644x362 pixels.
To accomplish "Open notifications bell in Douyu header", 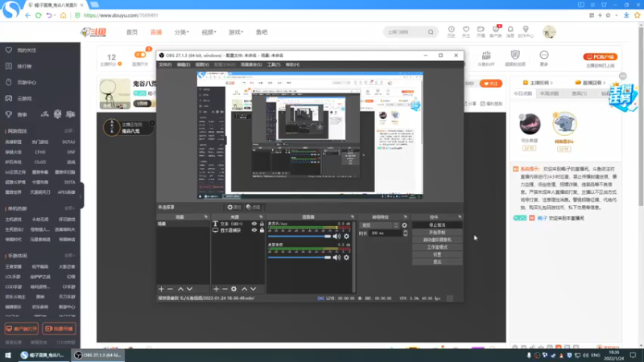I will 510,31.
